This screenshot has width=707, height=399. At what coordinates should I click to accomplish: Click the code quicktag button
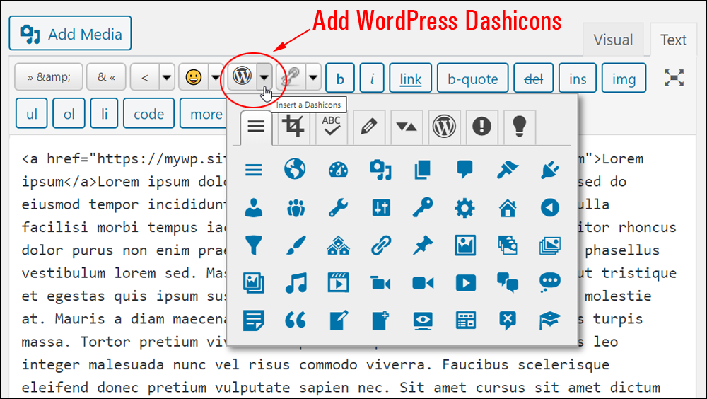pos(148,113)
